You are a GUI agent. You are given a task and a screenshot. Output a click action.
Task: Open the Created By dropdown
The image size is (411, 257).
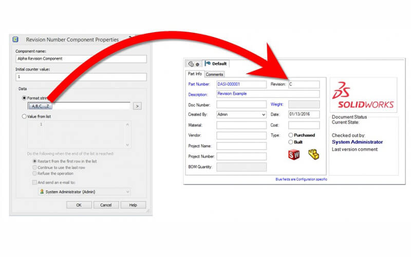[241, 115]
